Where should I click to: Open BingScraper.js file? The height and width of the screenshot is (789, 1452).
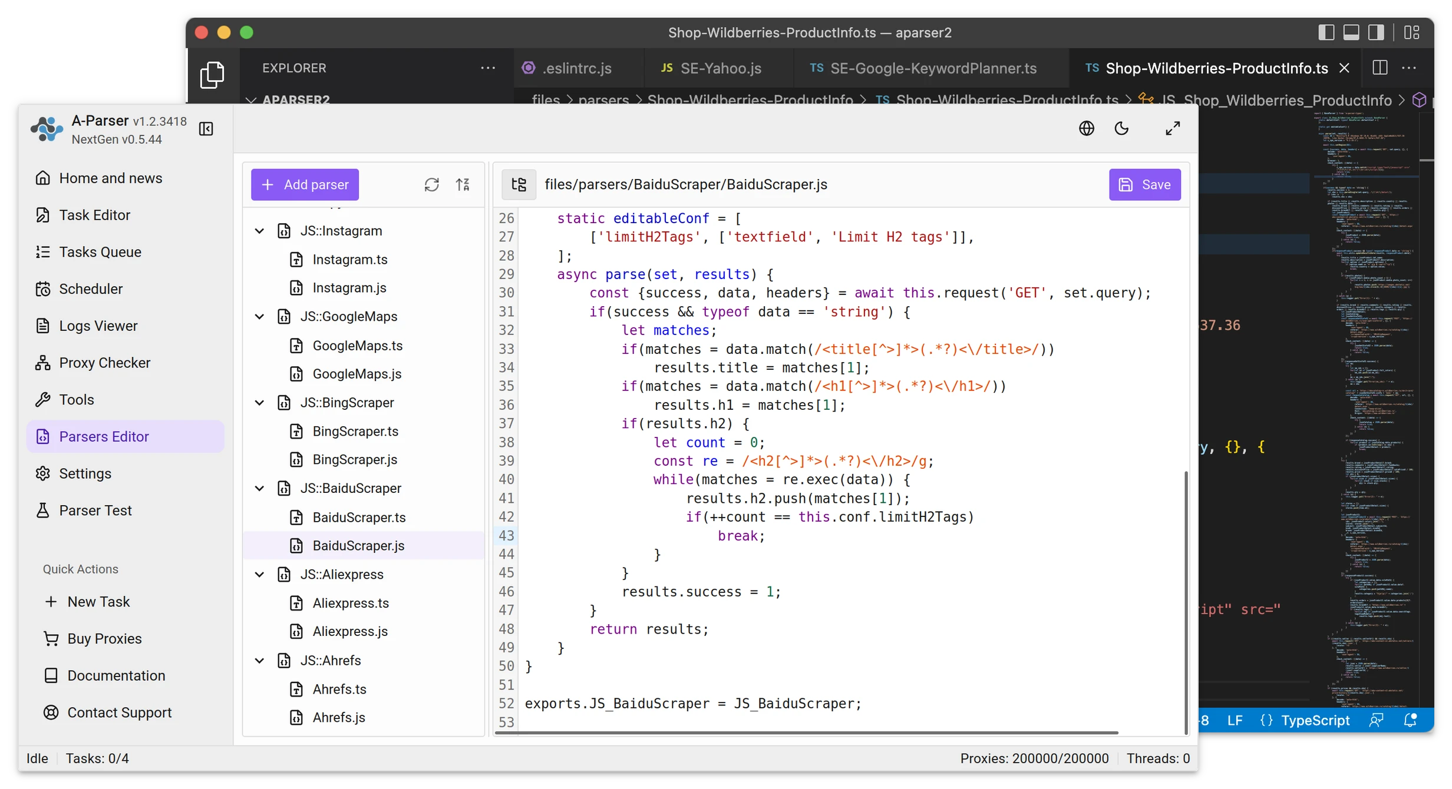click(x=364, y=460)
